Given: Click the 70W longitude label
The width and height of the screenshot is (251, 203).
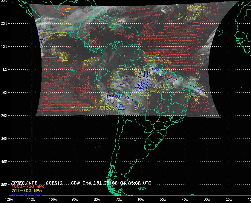Looking at the screenshot, I should pyautogui.click(x=119, y=200).
